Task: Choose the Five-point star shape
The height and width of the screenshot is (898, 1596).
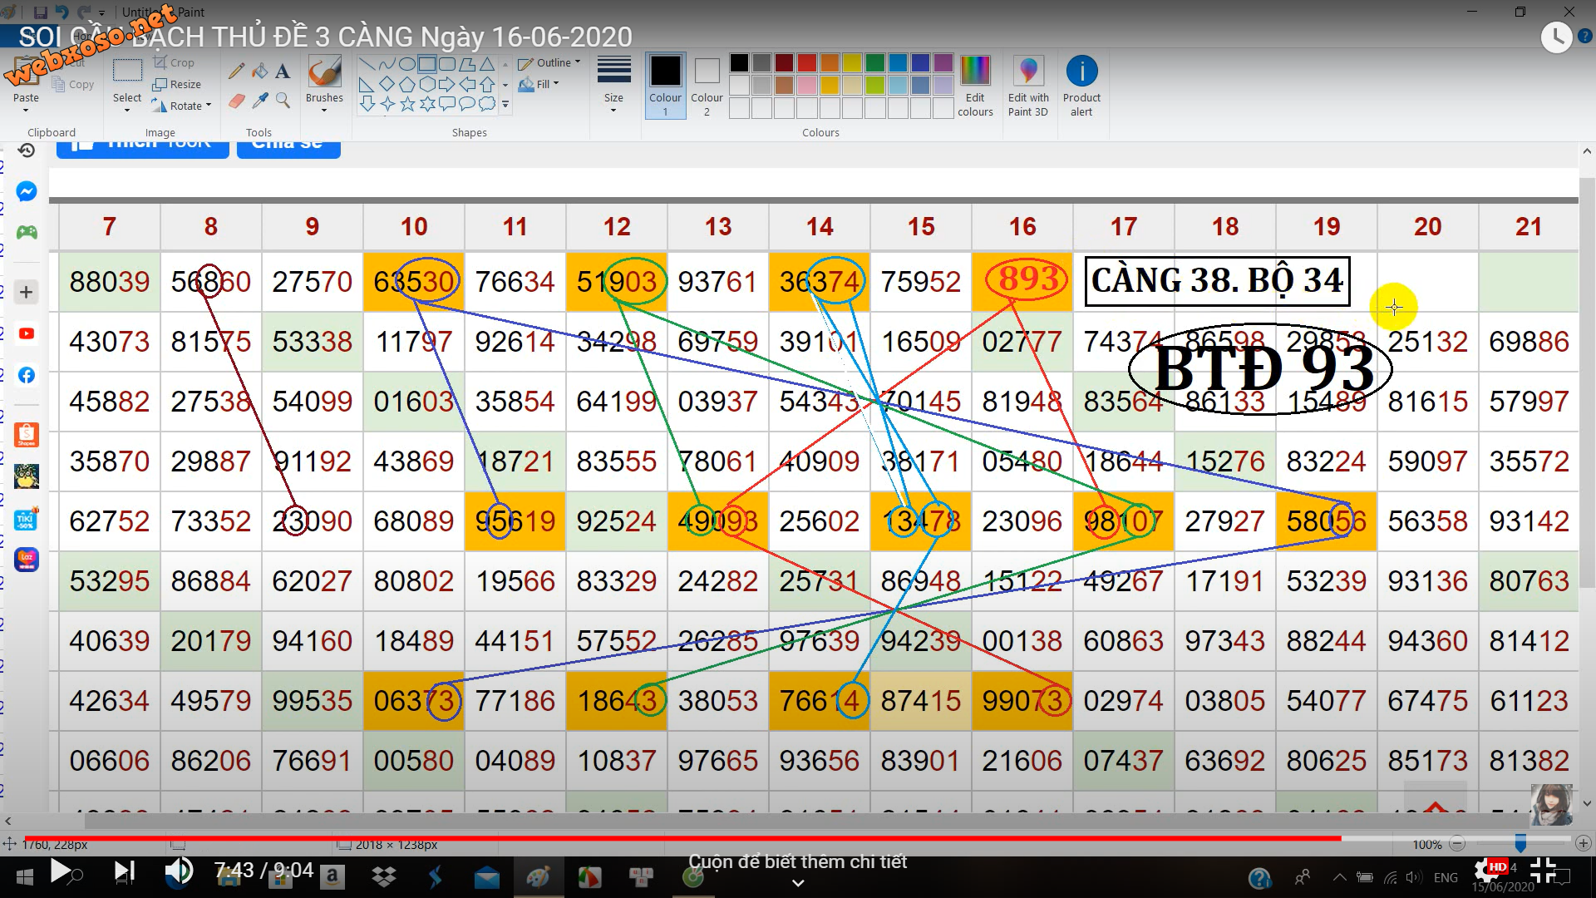Action: (406, 104)
